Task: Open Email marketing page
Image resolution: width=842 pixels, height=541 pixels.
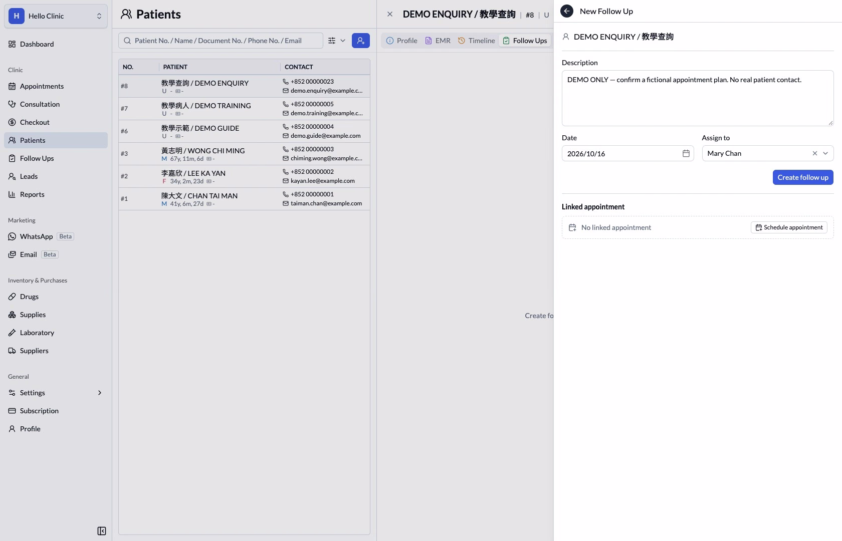Action: (56, 254)
